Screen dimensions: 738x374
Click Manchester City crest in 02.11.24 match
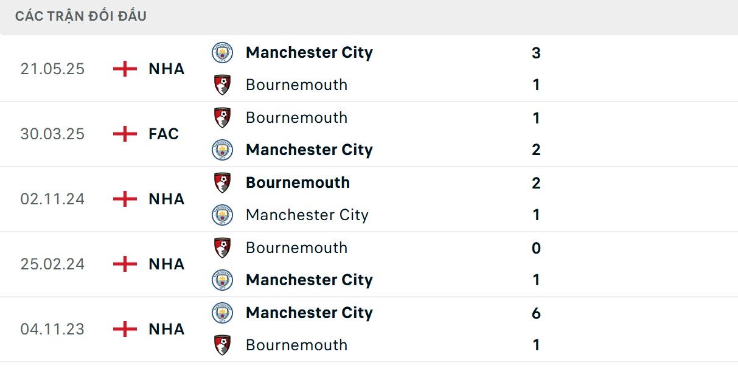click(x=222, y=215)
